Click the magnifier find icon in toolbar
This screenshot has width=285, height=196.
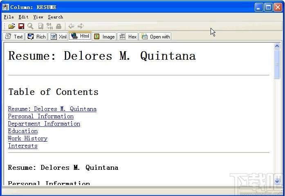tap(31, 26)
